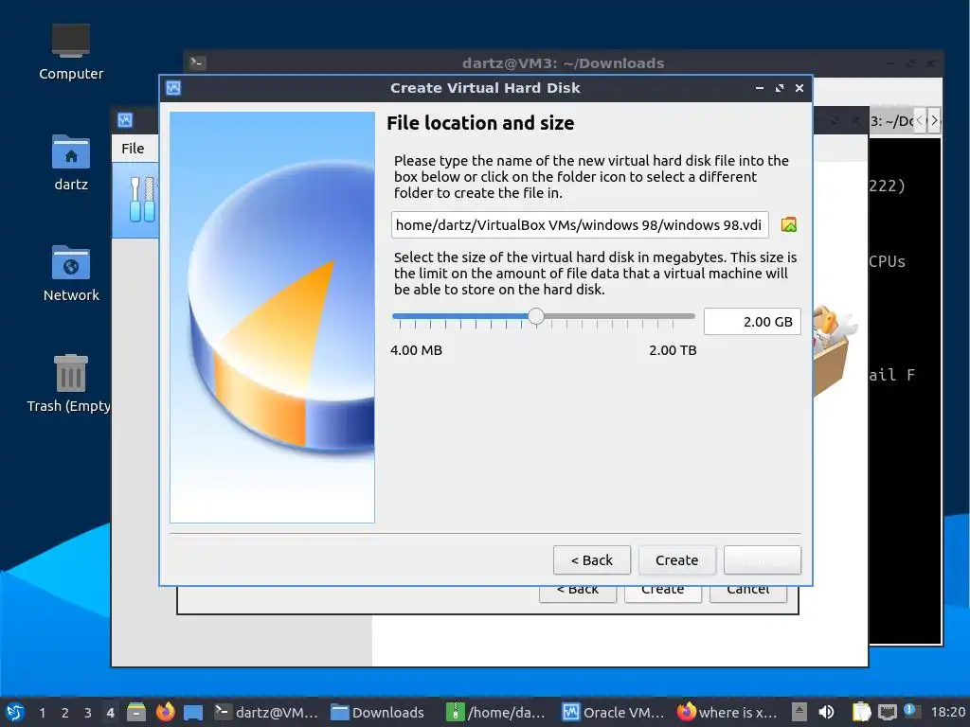The image size is (970, 727).
Task: Click the VirtualBox icon in dialog title bar
Action: 173,88
